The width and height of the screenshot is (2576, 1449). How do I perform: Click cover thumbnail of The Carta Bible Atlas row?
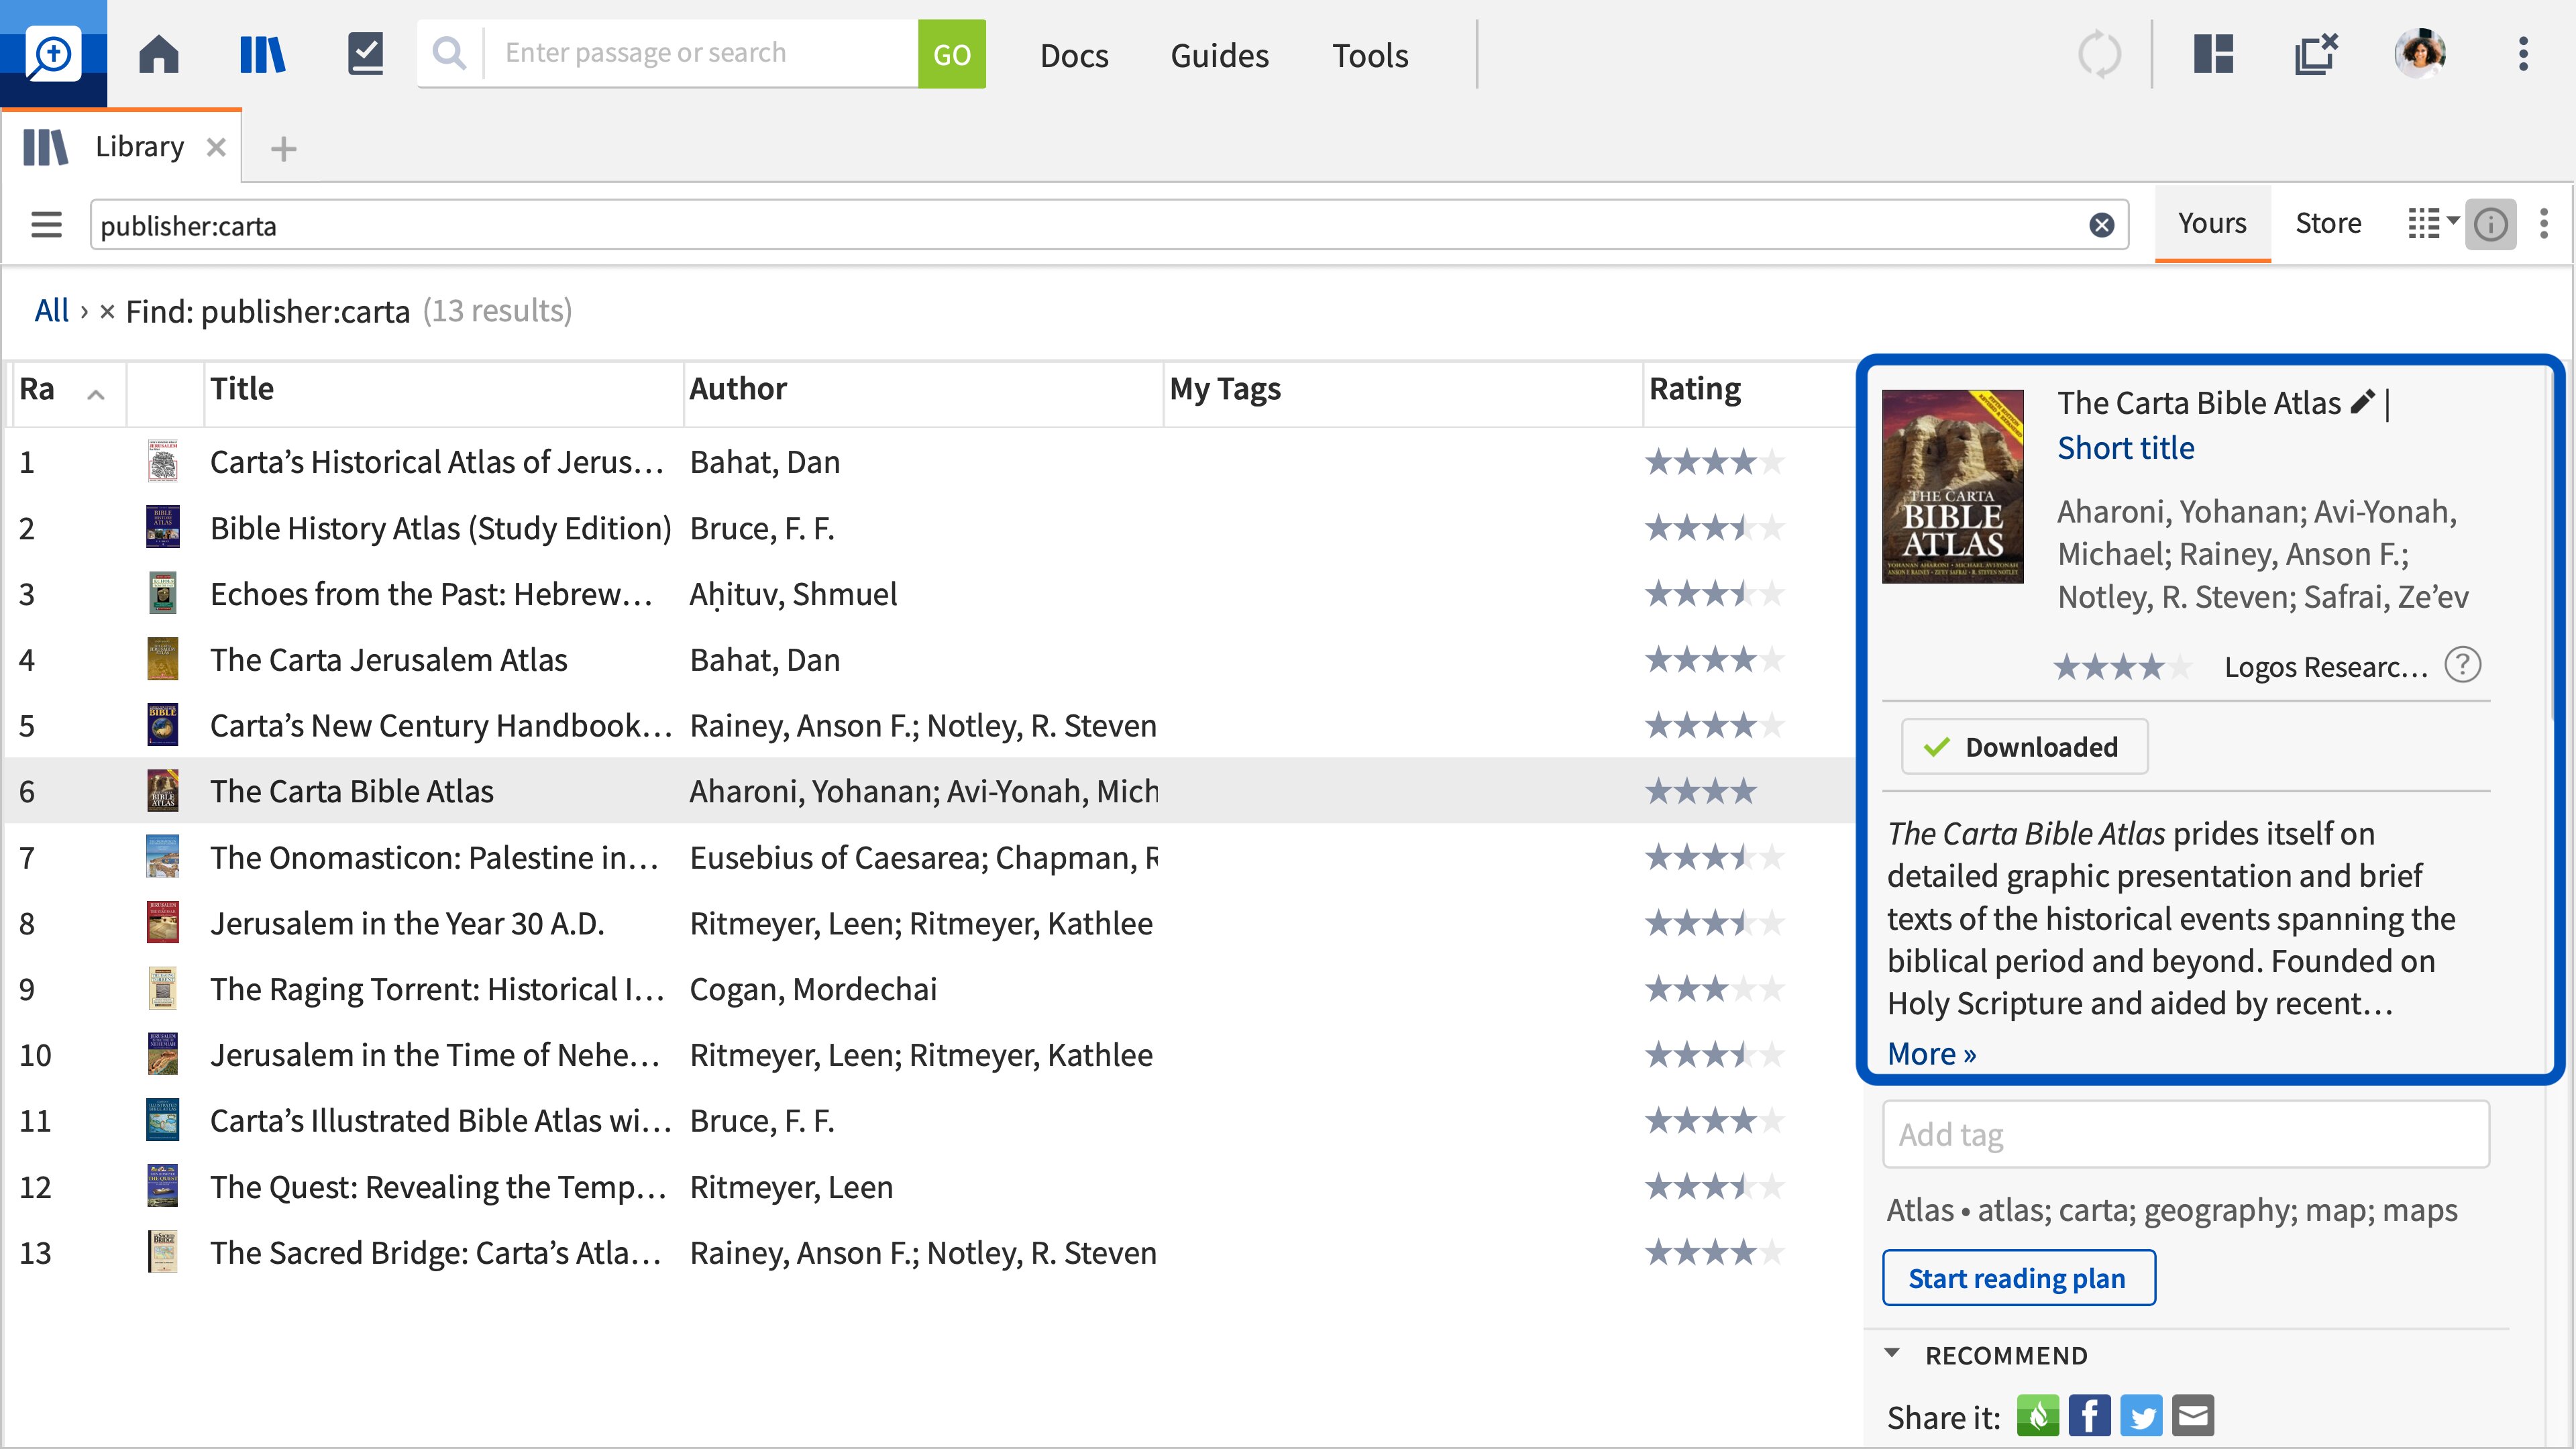point(162,790)
